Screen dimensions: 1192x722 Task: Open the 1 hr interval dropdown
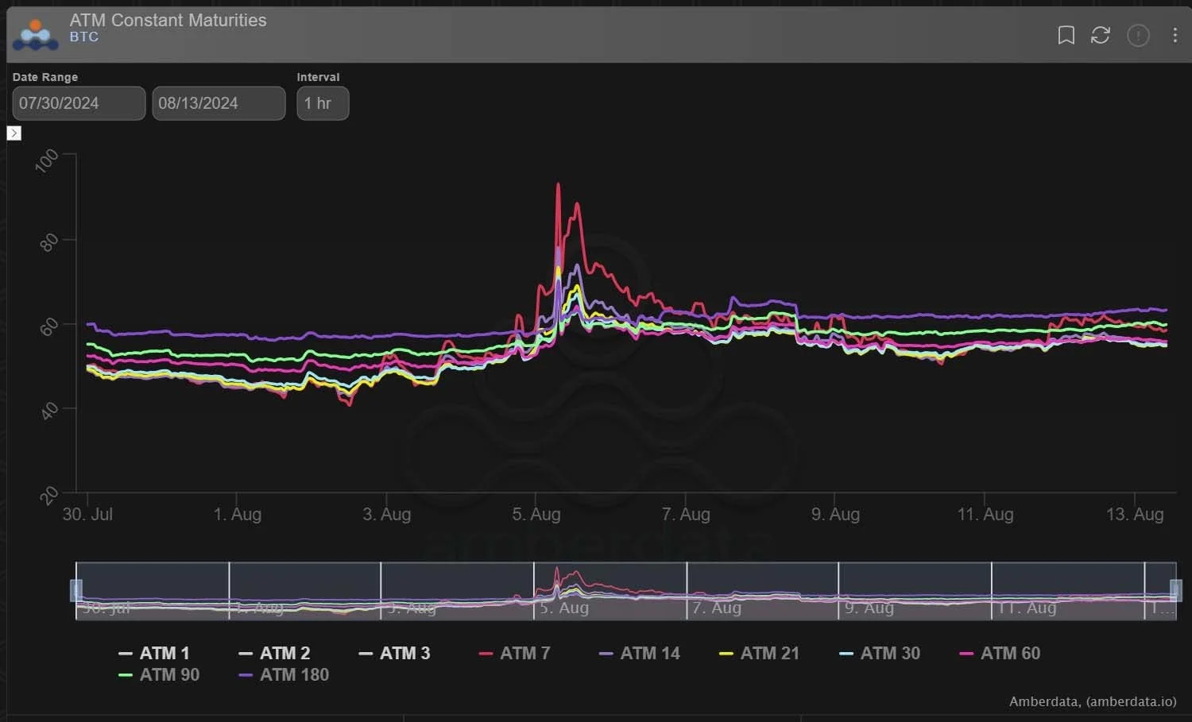tap(323, 103)
